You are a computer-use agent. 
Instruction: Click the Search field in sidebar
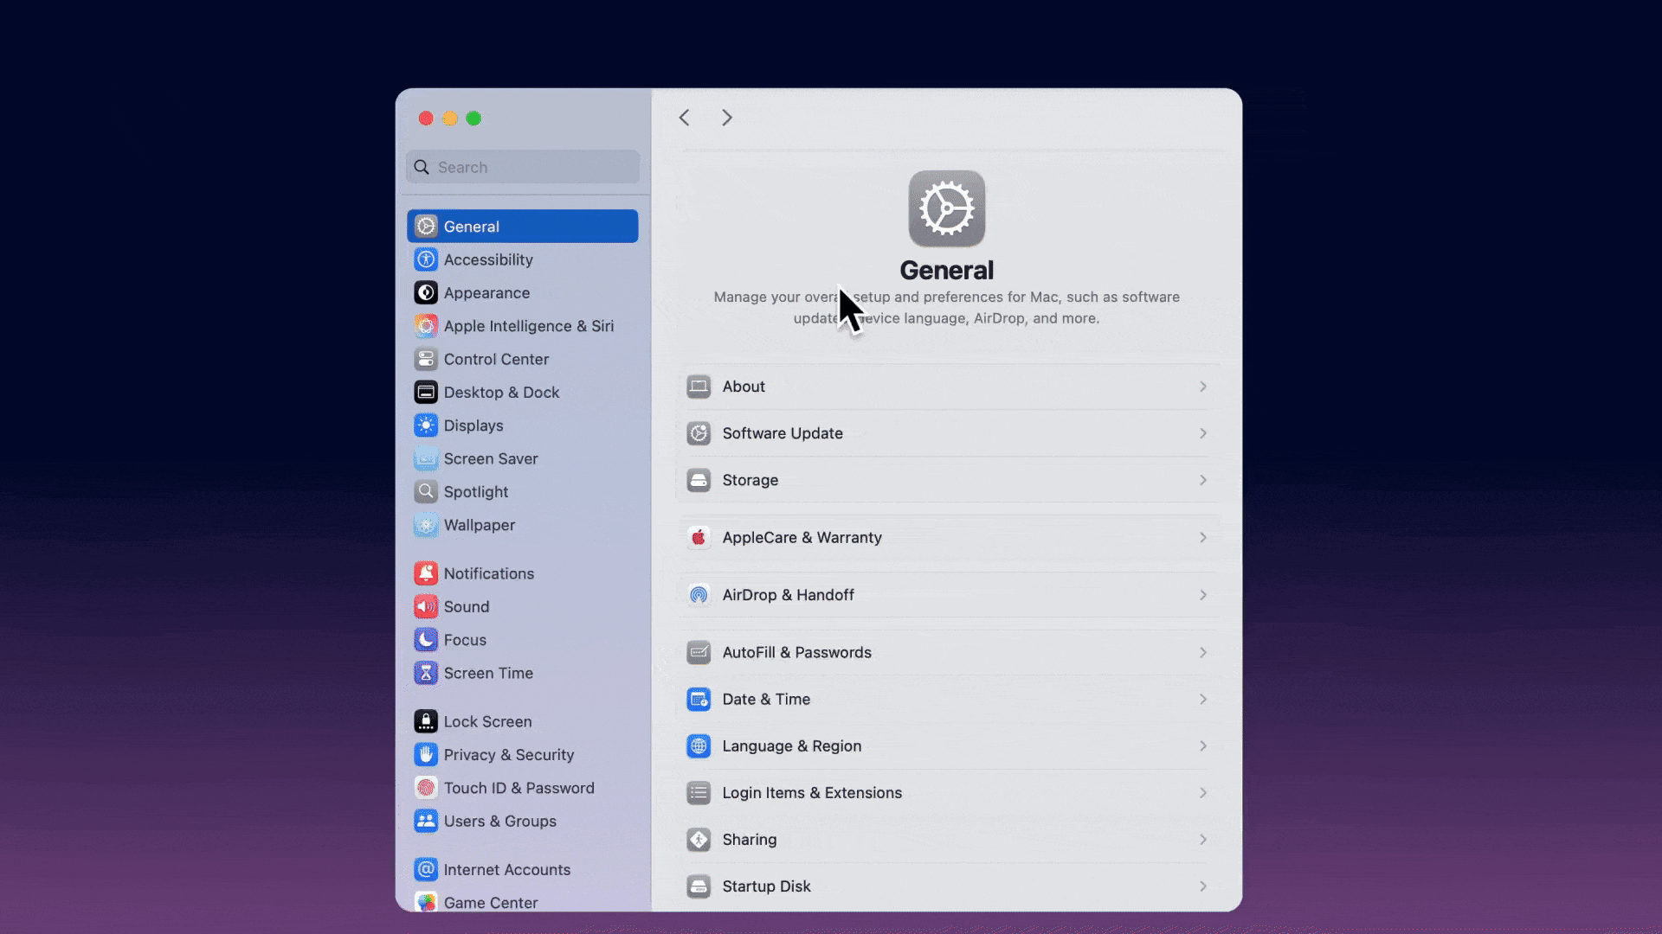coord(523,167)
